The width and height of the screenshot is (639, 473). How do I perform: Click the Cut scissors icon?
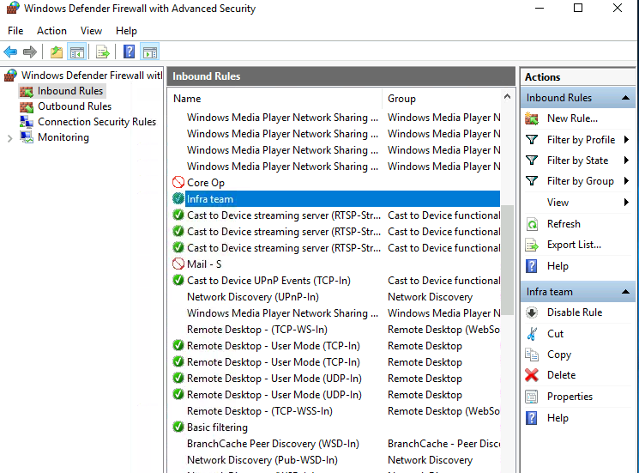(x=532, y=334)
